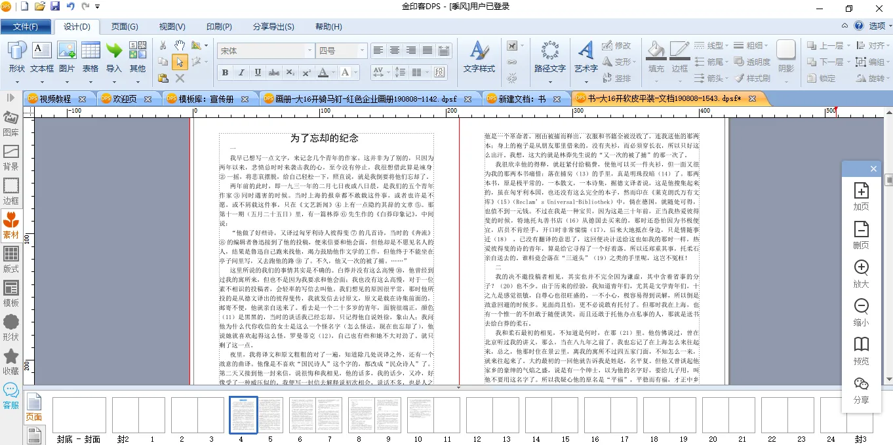
Task: Open the 页面(G) ribbon tab
Action: [124, 27]
